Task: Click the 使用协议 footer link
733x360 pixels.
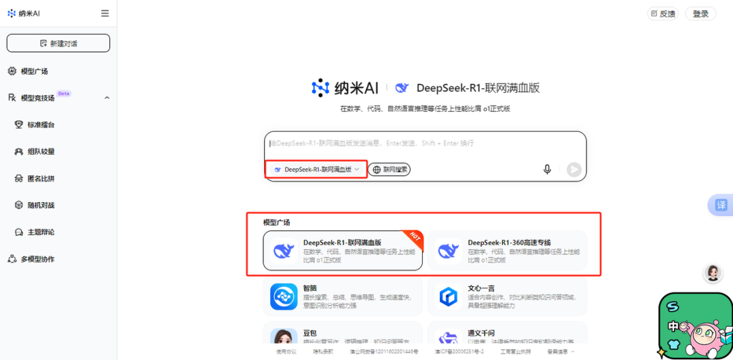Action: [x=286, y=352]
